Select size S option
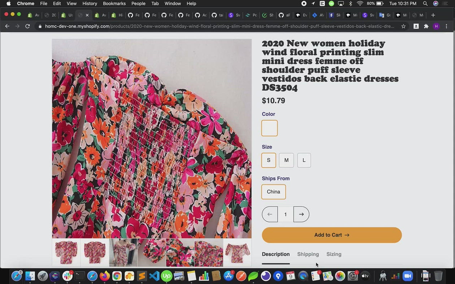 tap(269, 160)
